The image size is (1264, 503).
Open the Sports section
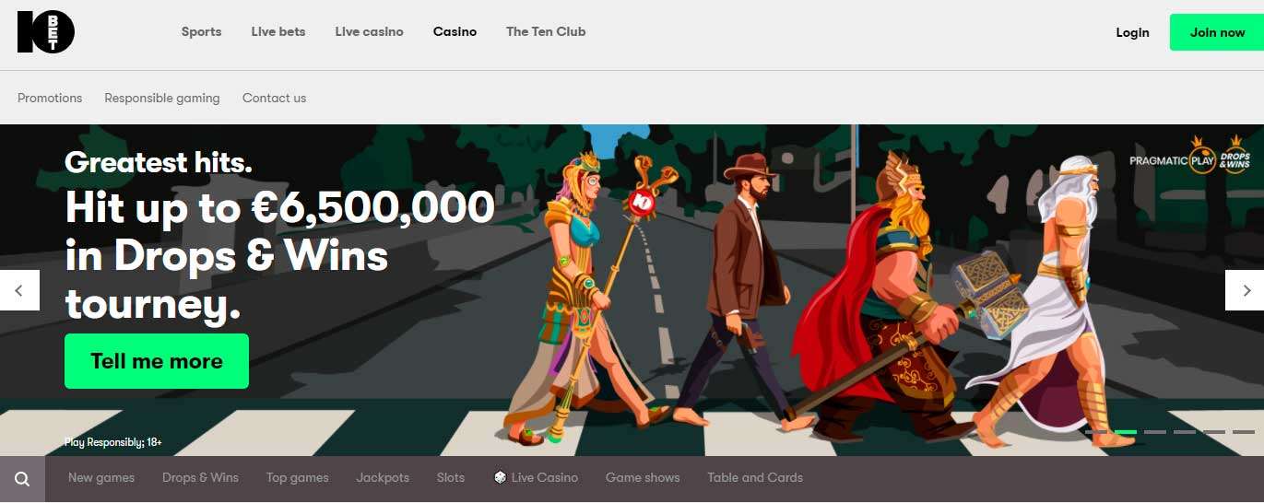click(x=201, y=31)
